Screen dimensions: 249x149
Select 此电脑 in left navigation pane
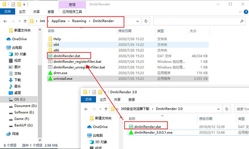pyautogui.click(x=17, y=48)
